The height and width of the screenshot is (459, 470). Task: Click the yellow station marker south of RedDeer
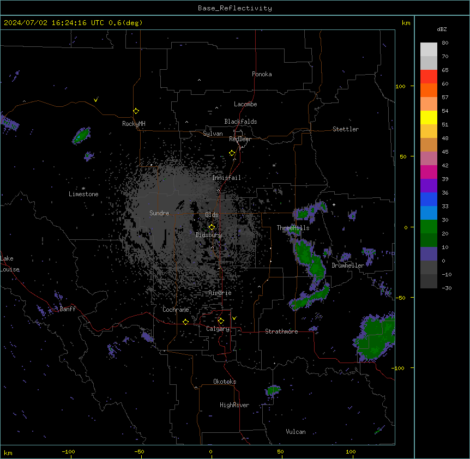[232, 153]
